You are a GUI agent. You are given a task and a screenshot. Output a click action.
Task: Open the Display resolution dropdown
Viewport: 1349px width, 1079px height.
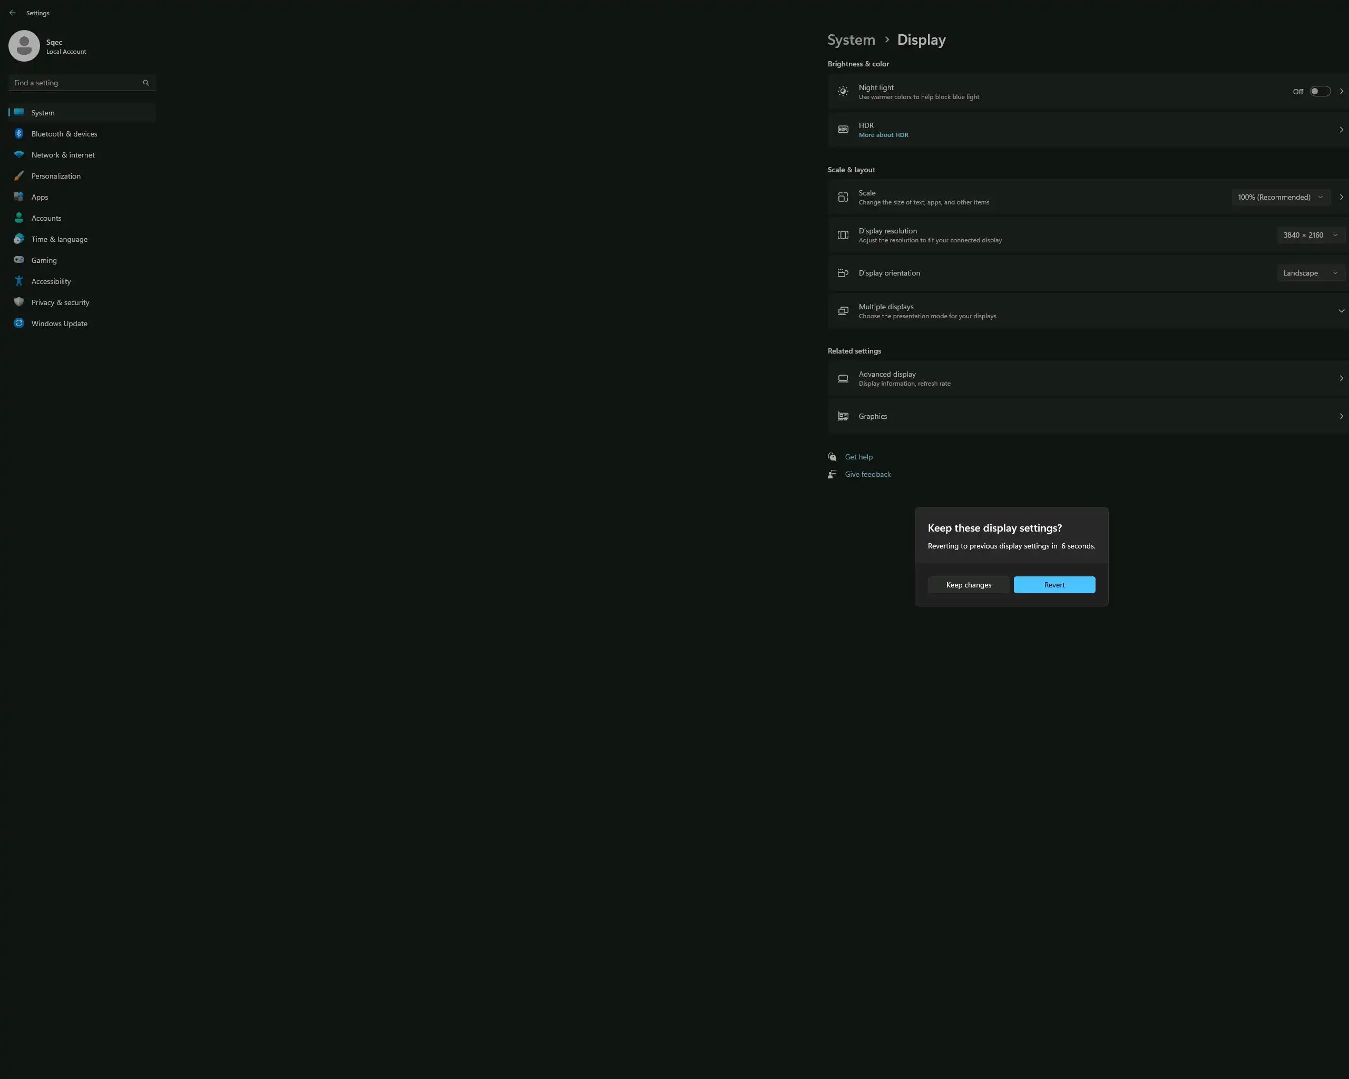pyautogui.click(x=1309, y=235)
